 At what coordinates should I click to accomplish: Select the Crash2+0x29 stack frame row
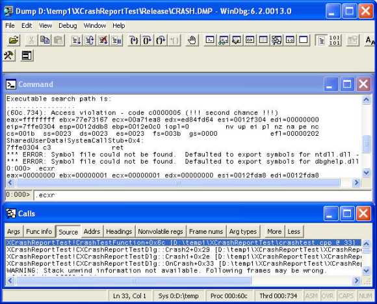pos(183,249)
